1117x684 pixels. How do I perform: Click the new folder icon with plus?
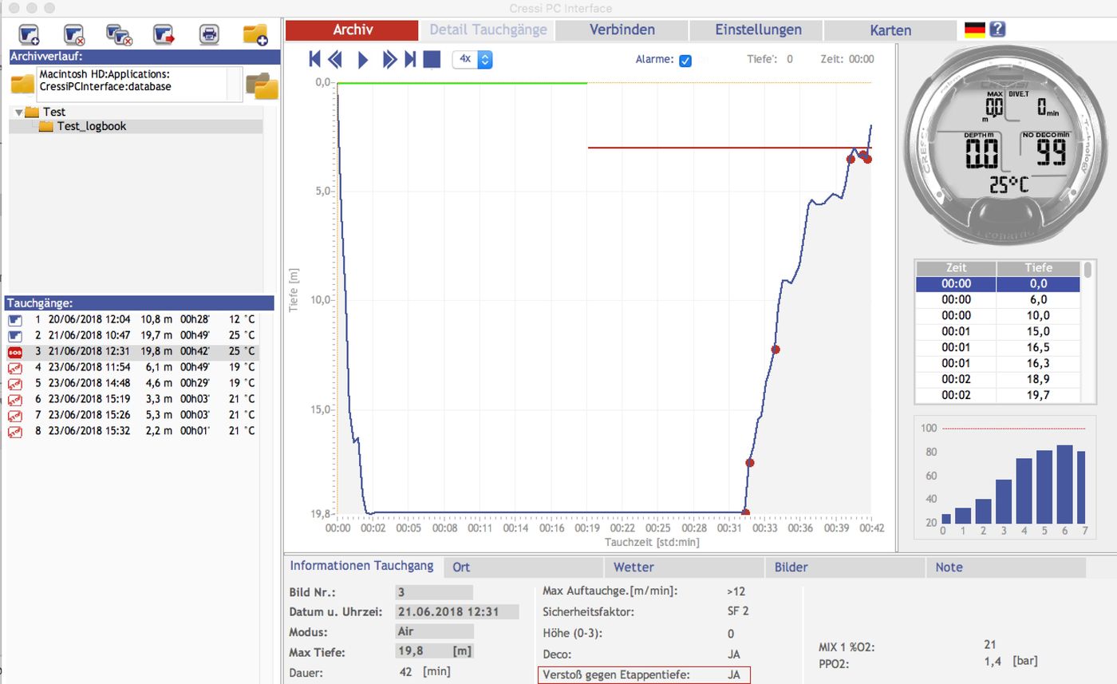coord(255,34)
